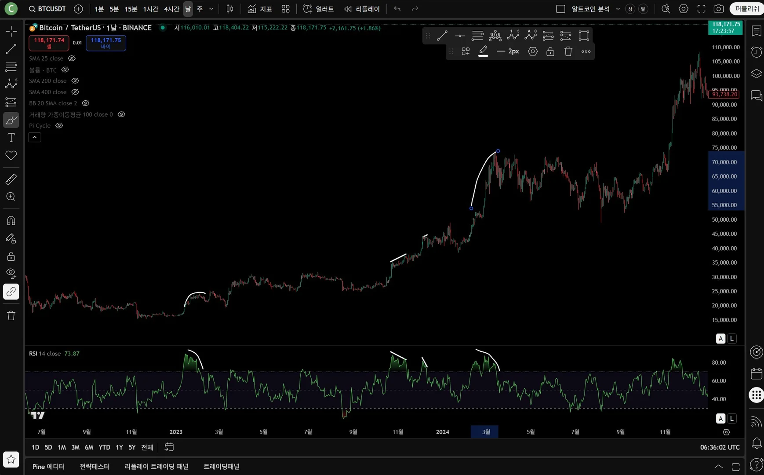The height and width of the screenshot is (475, 764).
Task: Open the indicator templates menu
Action: [286, 9]
